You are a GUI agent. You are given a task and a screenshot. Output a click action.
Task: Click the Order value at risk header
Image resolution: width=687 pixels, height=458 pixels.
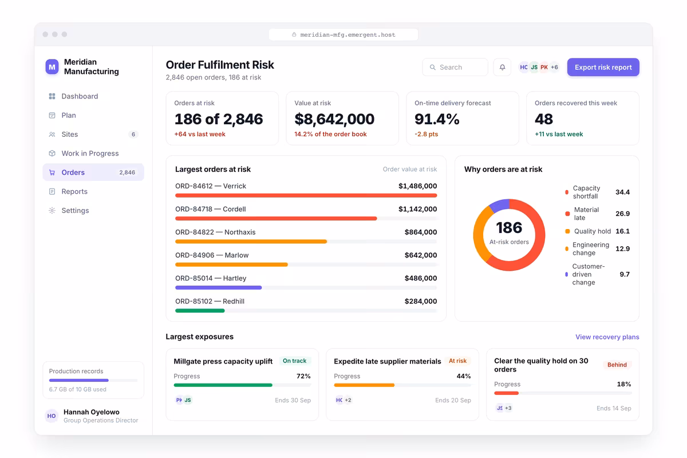(410, 169)
